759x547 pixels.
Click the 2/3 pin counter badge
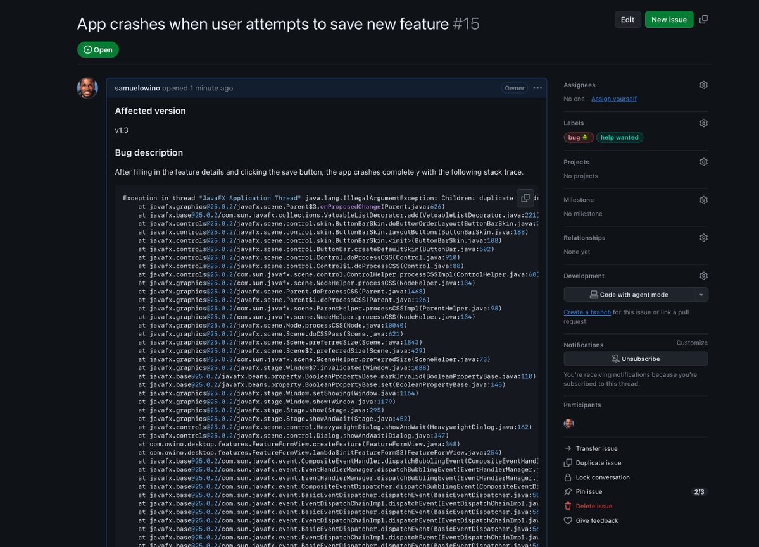[x=699, y=492]
